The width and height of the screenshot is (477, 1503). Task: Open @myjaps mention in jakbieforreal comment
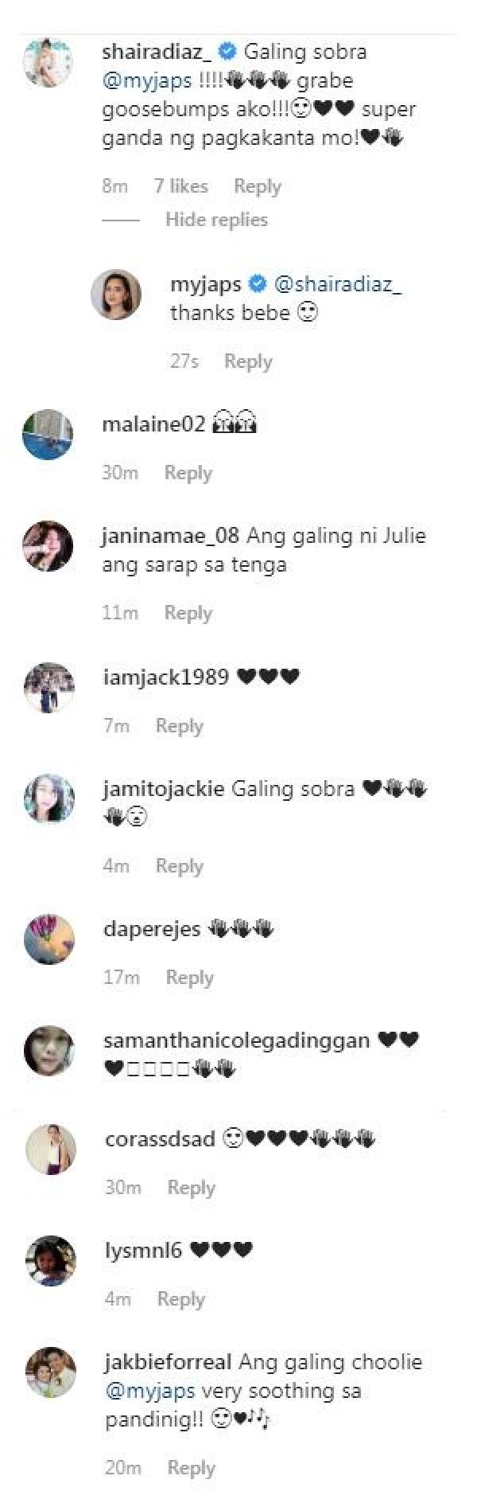pyautogui.click(x=150, y=1391)
